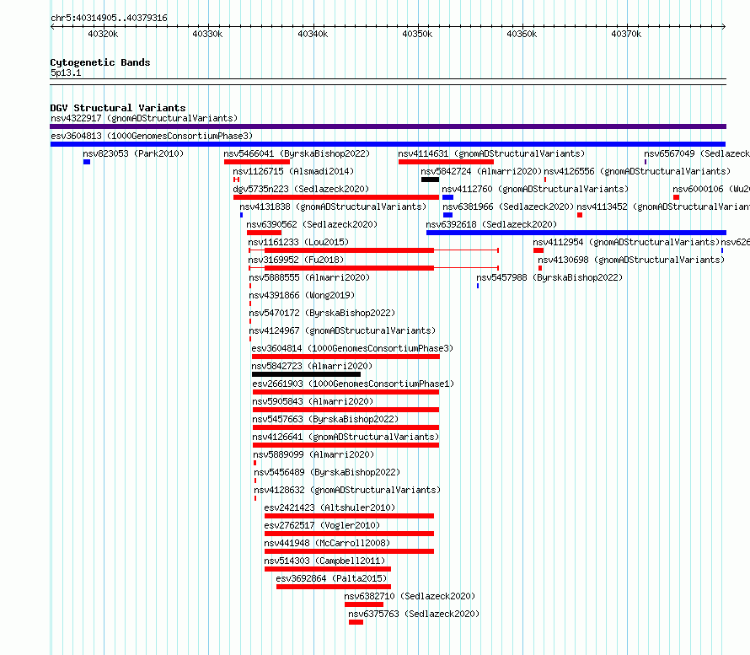Open esv3692864 (Palta2015) label
This screenshot has width=750, height=655.
pyautogui.click(x=331, y=578)
